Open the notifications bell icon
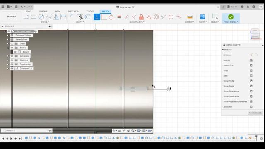The image size is (265, 149). tap(248, 7)
